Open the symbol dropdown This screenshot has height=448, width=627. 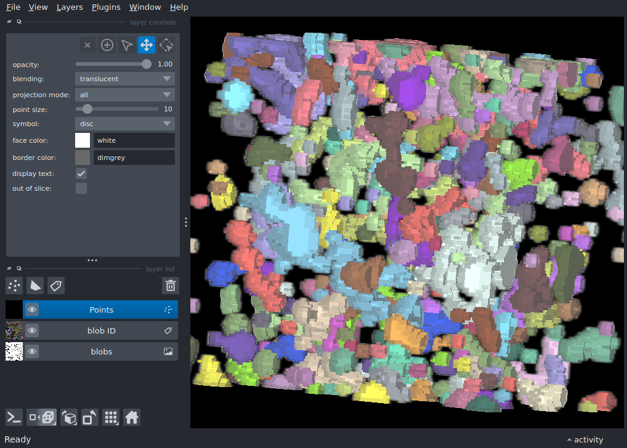pyautogui.click(x=124, y=124)
